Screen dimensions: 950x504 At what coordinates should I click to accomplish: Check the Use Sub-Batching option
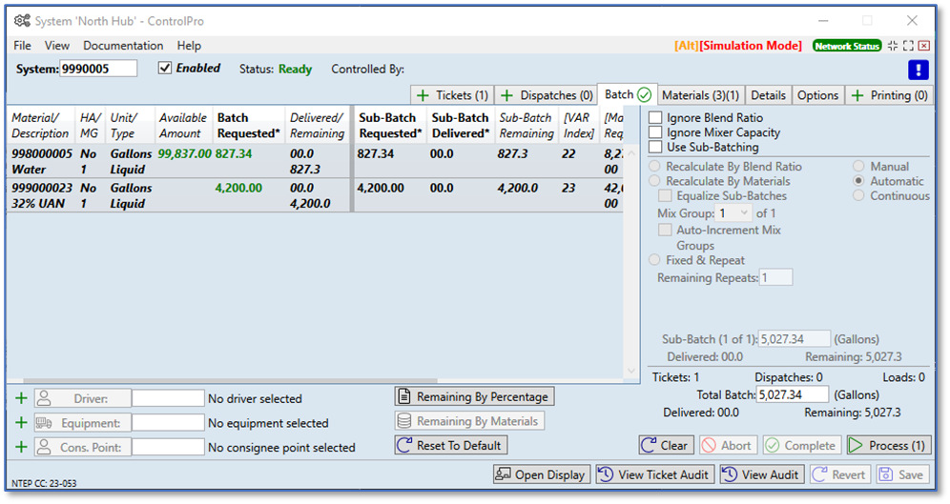click(655, 147)
